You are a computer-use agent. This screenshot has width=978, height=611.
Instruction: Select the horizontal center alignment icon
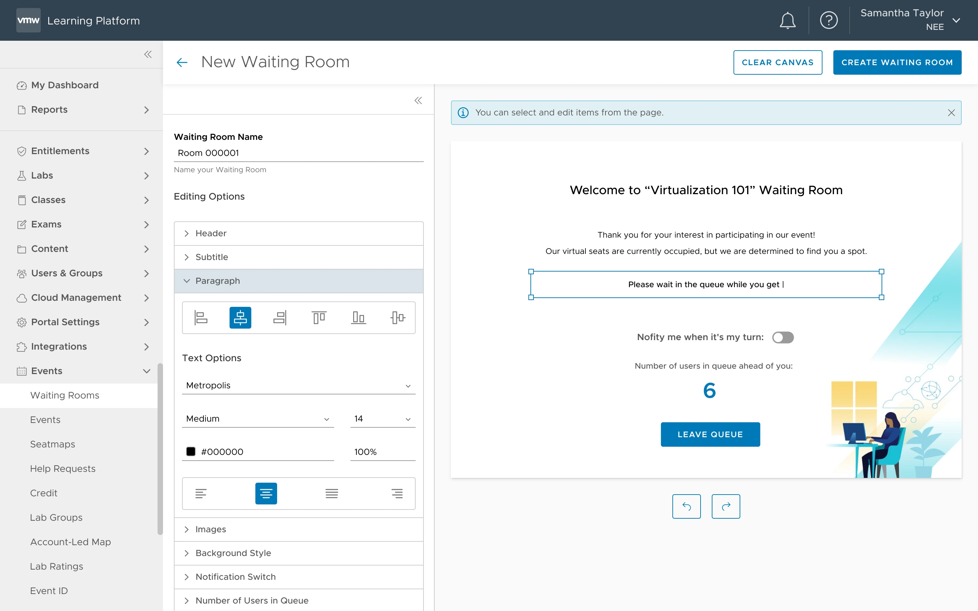tap(240, 318)
